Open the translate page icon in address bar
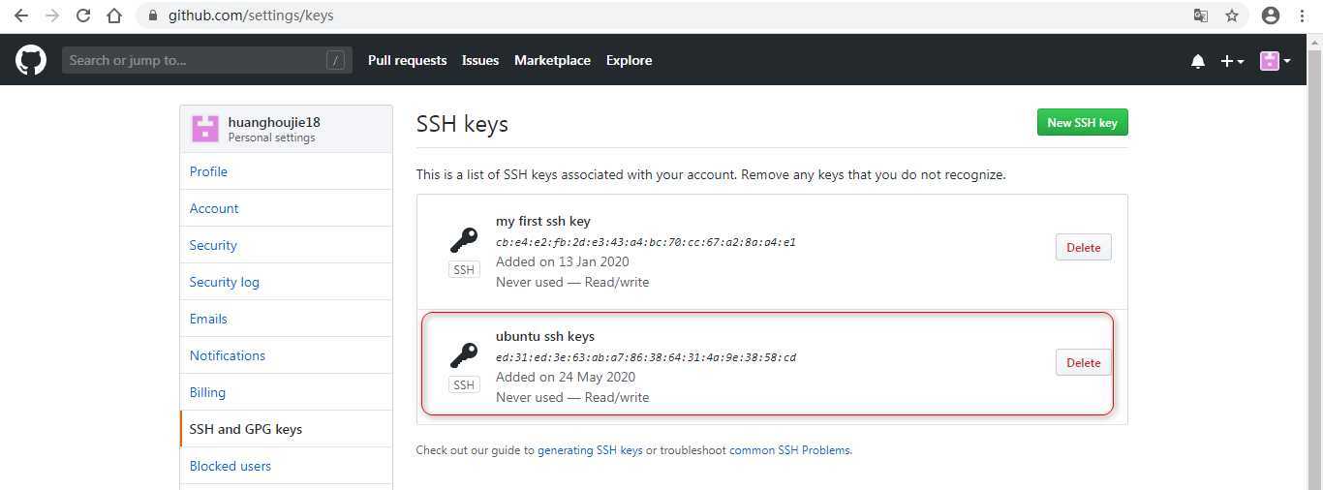This screenshot has height=490, width=1323. point(1201,15)
